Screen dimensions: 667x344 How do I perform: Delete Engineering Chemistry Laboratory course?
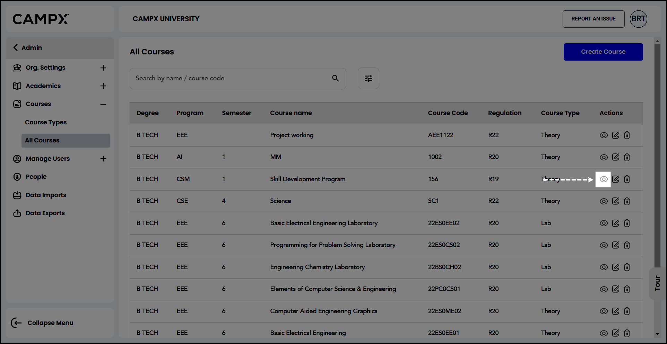click(x=627, y=267)
